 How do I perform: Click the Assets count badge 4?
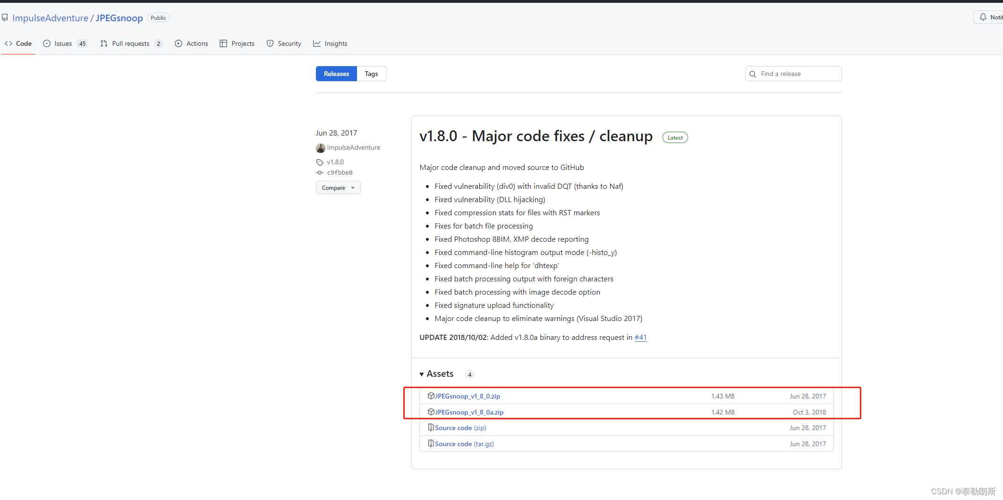[469, 374]
